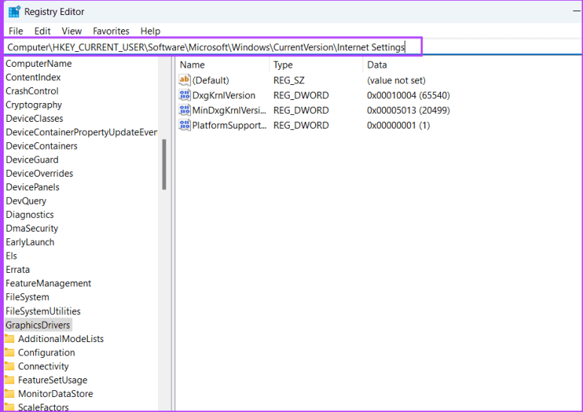Select the FeatureManagement key

coord(48,283)
